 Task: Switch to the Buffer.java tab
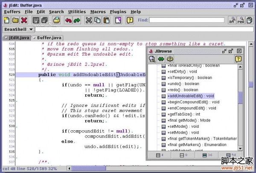47,38
